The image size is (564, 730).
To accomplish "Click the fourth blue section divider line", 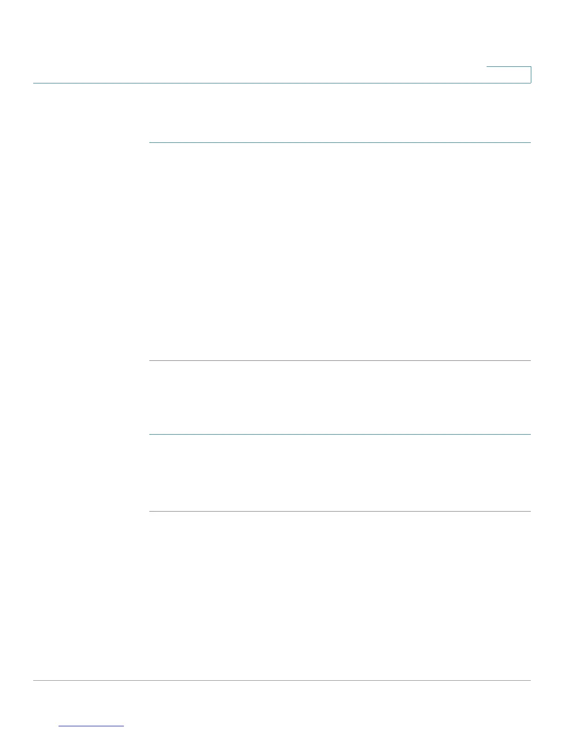I will [x=340, y=512].
